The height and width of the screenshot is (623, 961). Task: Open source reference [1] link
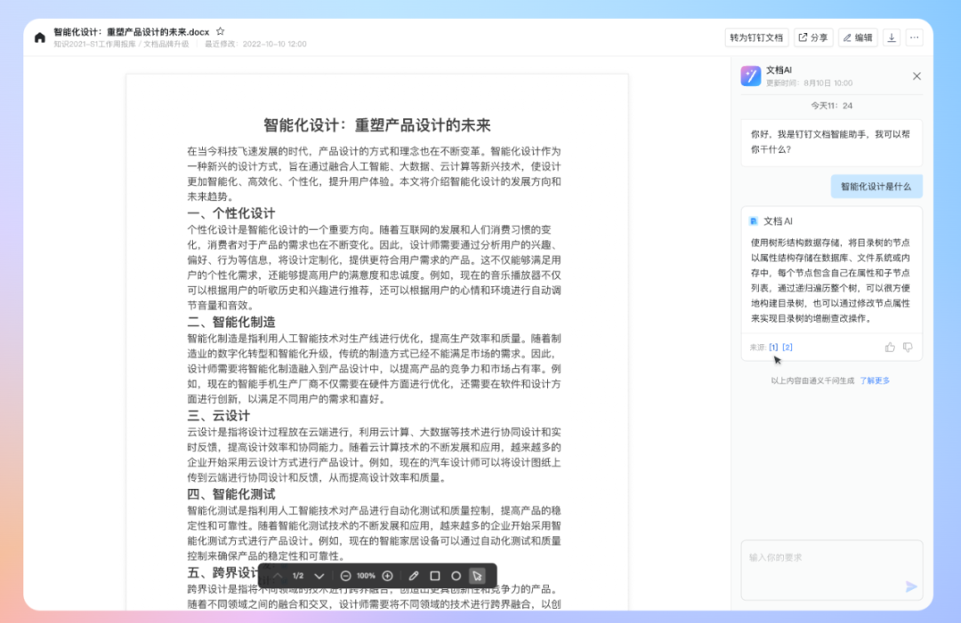coord(773,347)
